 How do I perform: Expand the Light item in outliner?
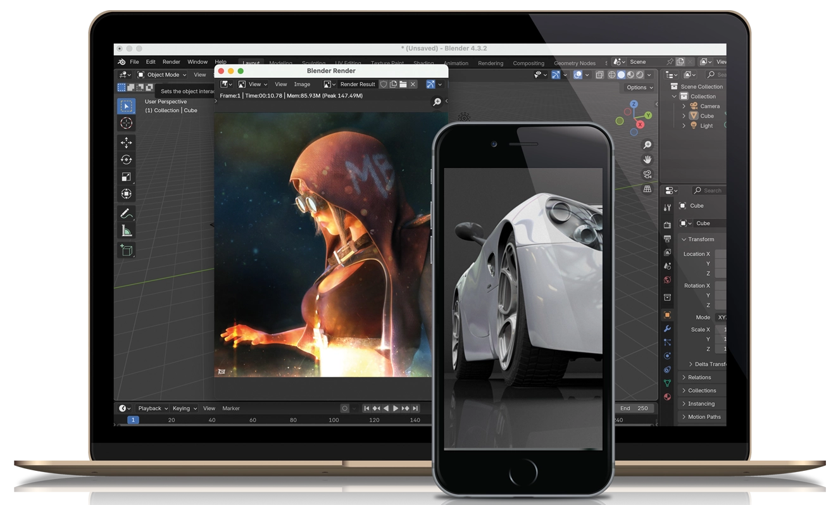(x=684, y=125)
